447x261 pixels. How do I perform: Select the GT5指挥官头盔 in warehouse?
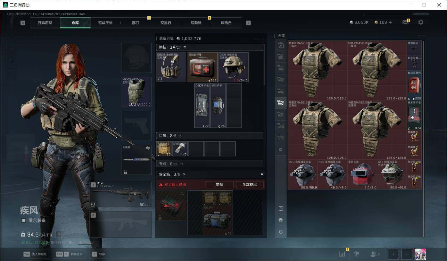392,175
